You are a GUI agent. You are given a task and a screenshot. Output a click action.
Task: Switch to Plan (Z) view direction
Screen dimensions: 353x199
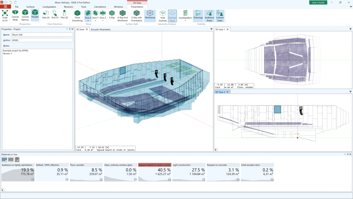(64, 15)
